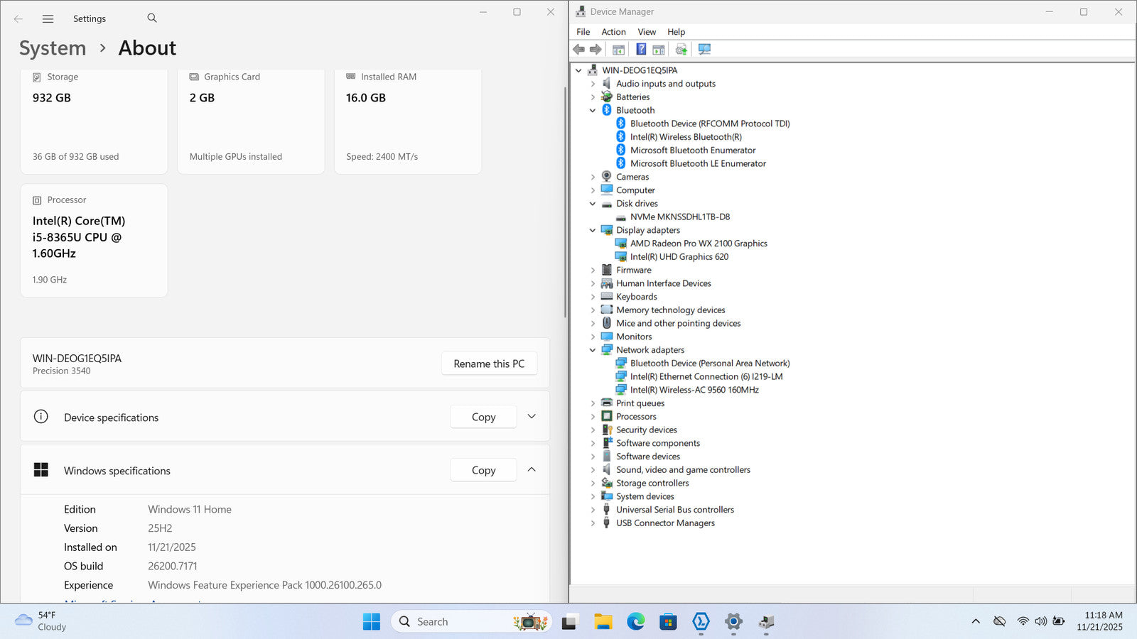Screen dimensions: 1137x639
Task: Open the View menu in Device Manager
Action: tap(646, 32)
